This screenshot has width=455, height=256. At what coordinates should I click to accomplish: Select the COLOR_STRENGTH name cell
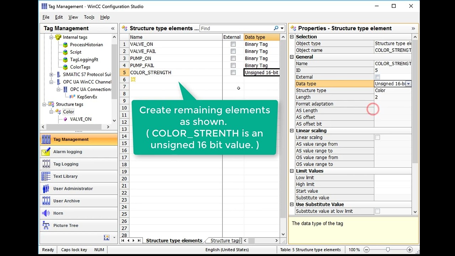176,73
